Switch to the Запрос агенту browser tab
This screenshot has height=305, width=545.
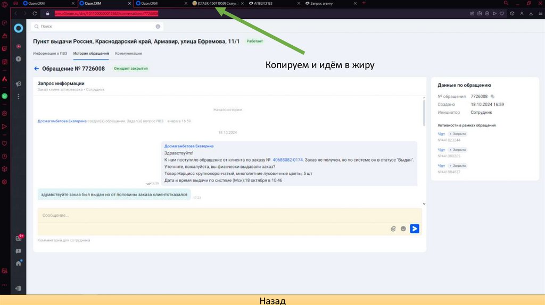[331, 3]
